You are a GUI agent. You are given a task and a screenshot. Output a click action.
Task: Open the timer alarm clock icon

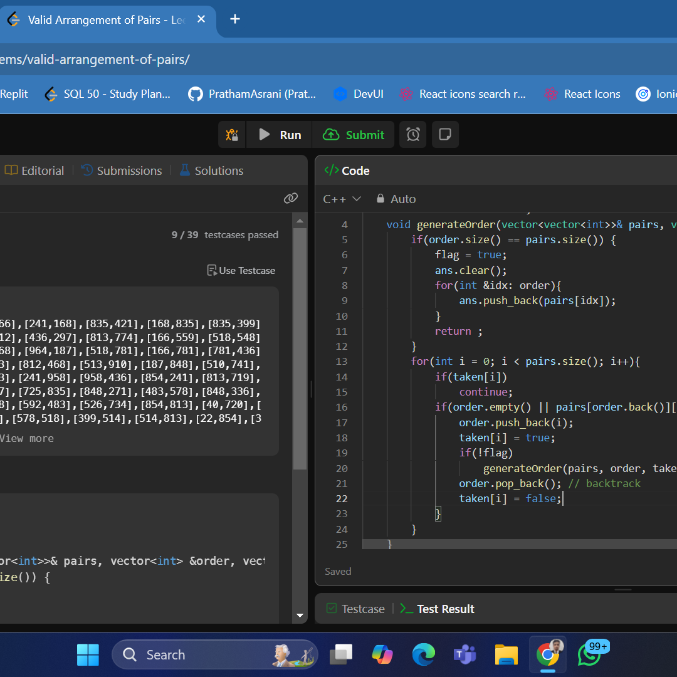point(413,135)
